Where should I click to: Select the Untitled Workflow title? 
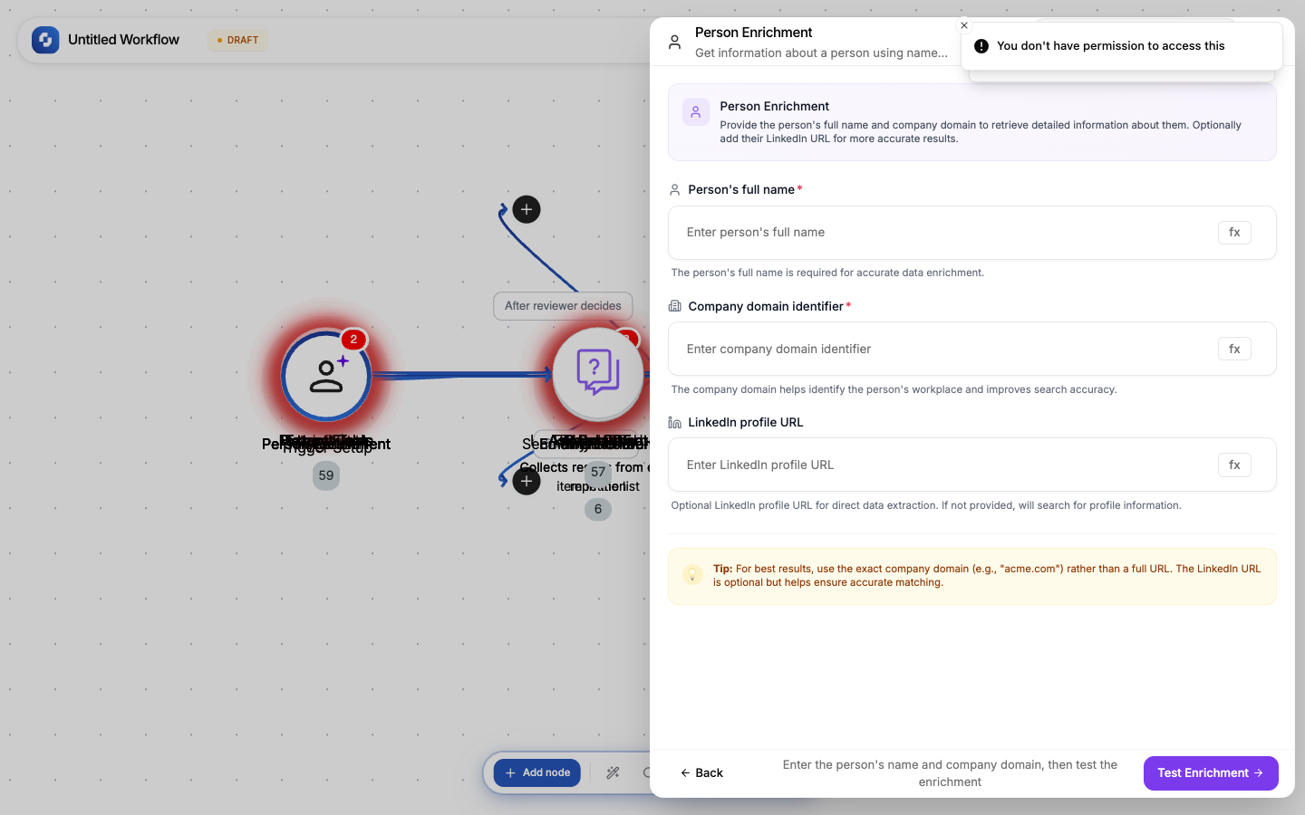(123, 40)
